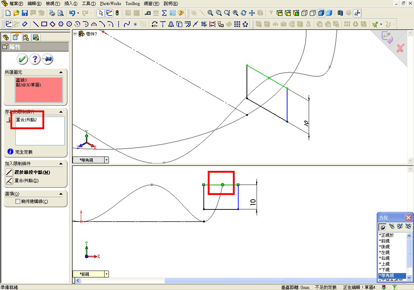Click the help question mark in the properties panel
This screenshot has width=414, height=290.
click(x=34, y=59)
